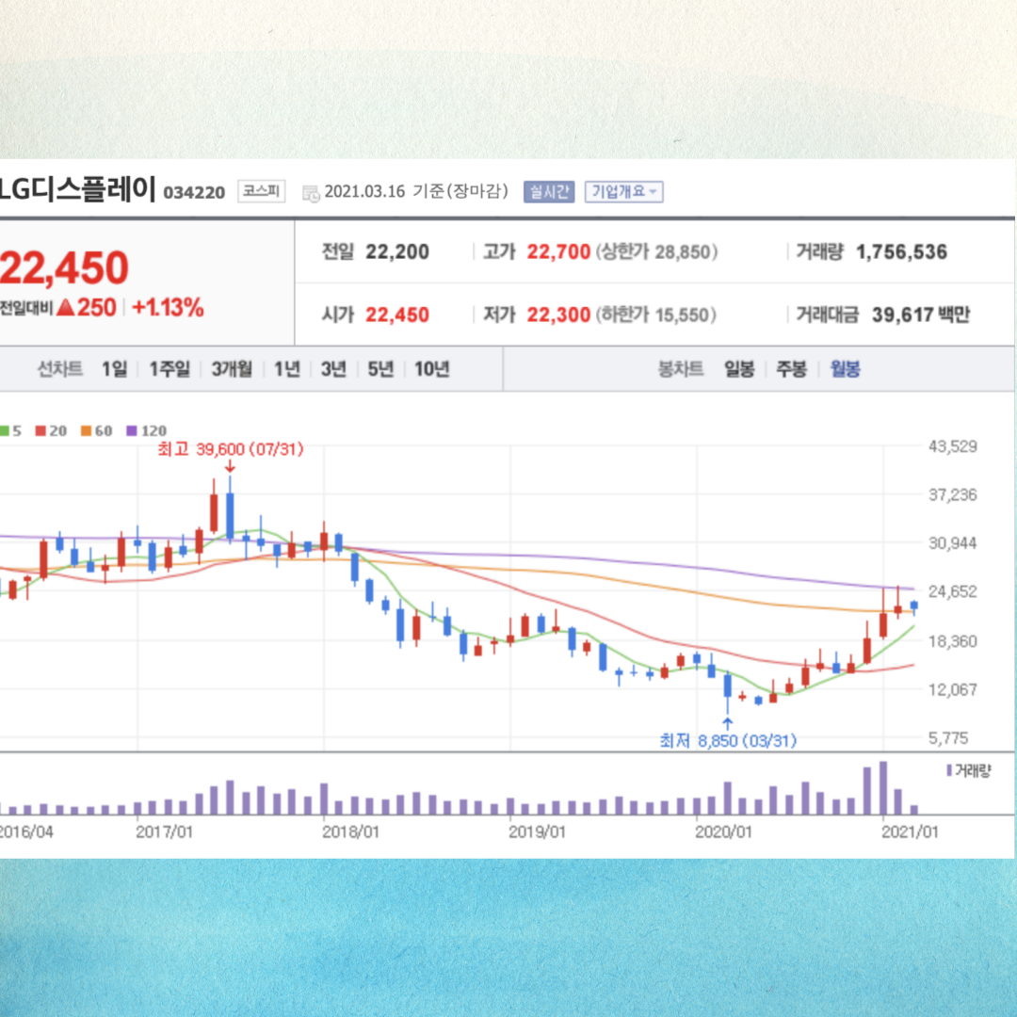This screenshot has height=1017, width=1017.
Task: Click the red up triangle next to 250
Action: (66, 307)
